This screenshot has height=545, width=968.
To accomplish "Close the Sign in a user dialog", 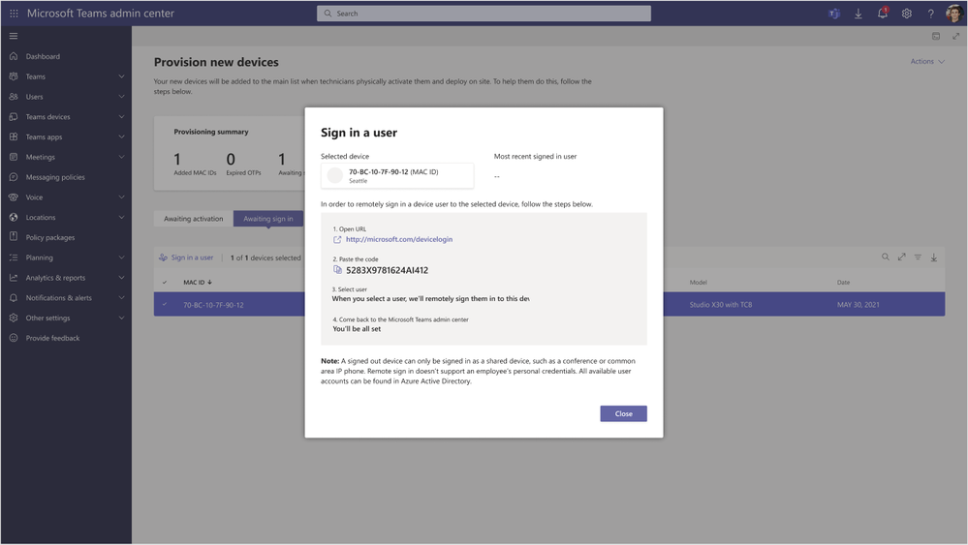I will click(x=623, y=413).
